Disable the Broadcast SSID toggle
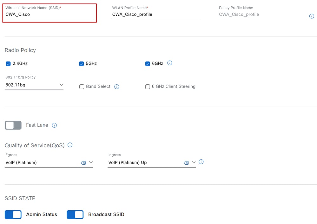This screenshot has height=224, width=317. [x=75, y=214]
